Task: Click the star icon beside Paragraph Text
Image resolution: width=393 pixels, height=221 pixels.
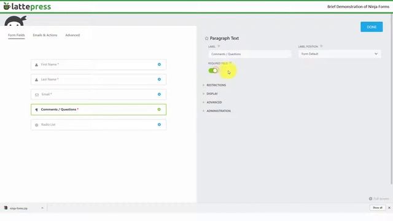Action: tap(206, 38)
